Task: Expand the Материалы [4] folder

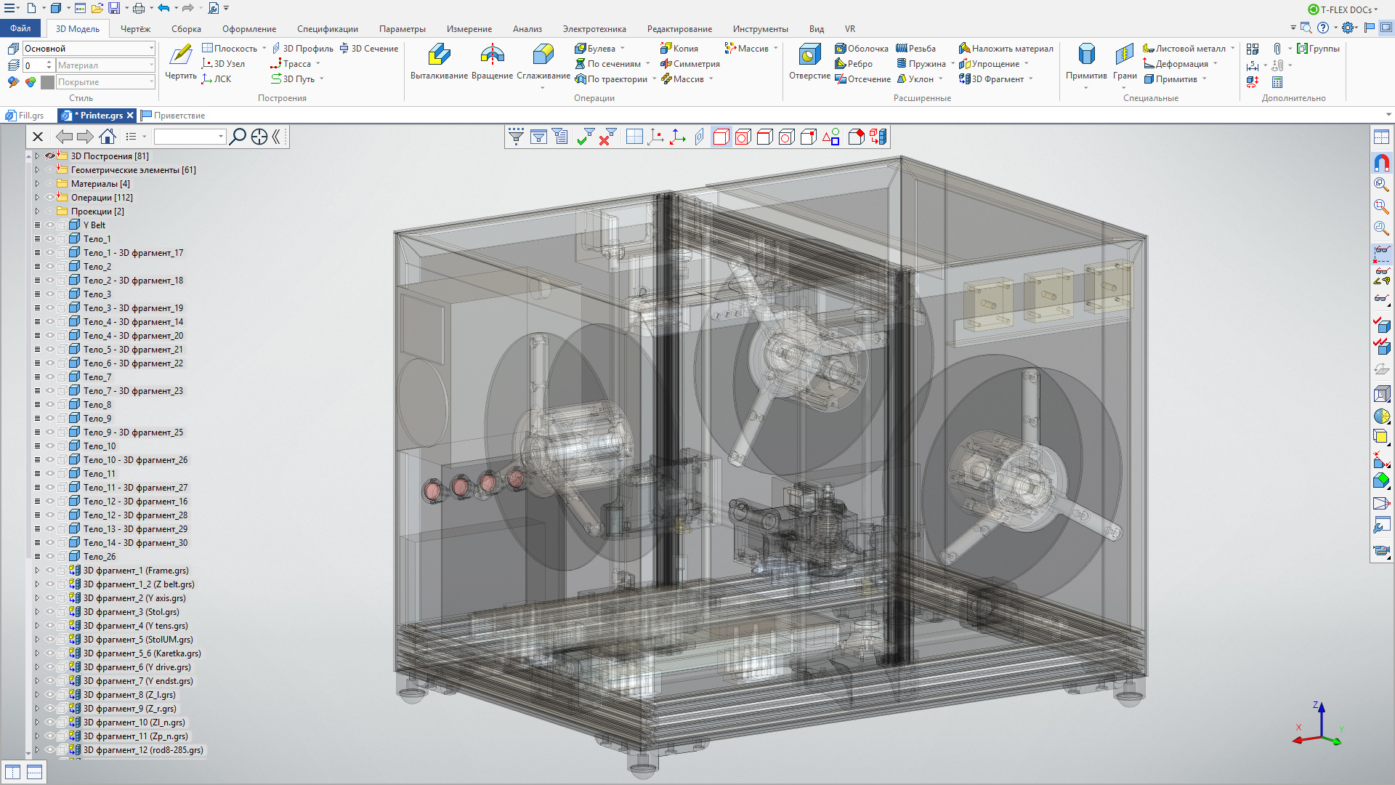Action: 37,184
